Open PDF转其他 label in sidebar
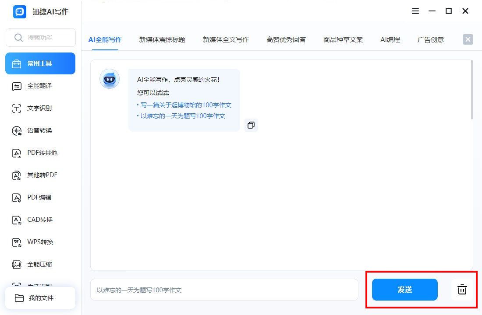Viewport: 482px width, 315px height. click(x=43, y=153)
